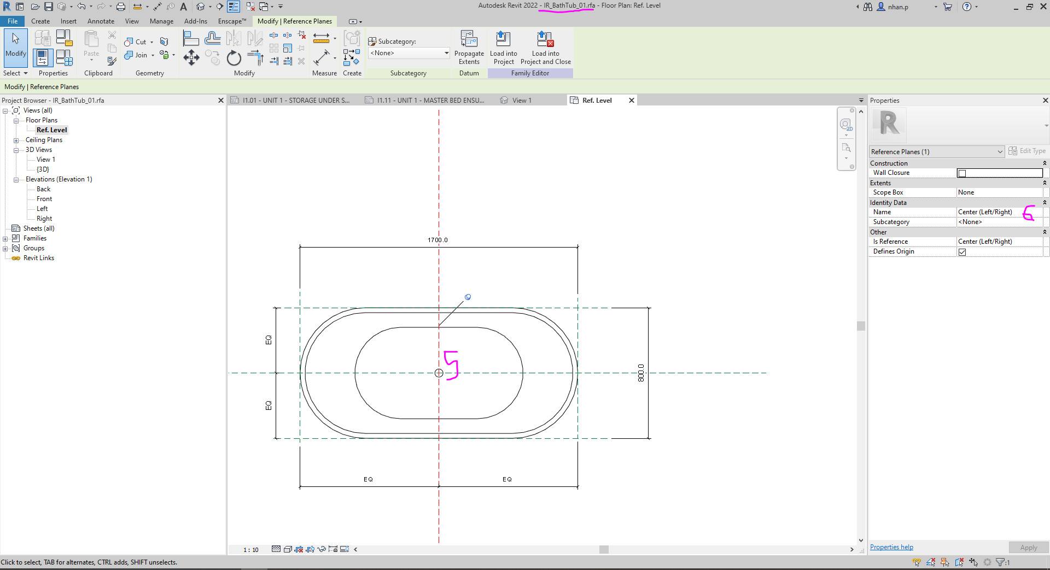Toggle the Defines Origin checkbox
The width and height of the screenshot is (1050, 570).
point(964,251)
